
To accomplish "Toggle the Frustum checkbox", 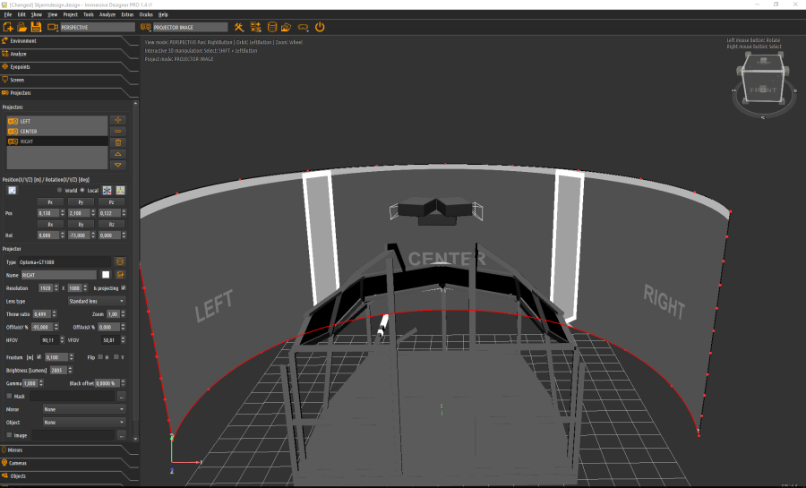I will coord(39,356).
